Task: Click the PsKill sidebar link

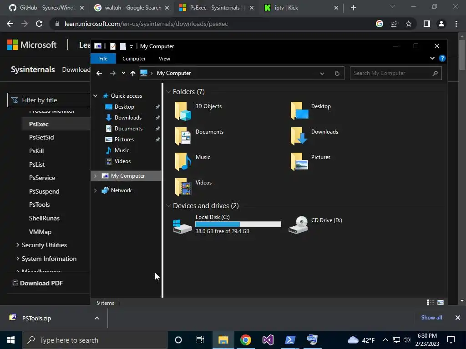Action: point(36,151)
